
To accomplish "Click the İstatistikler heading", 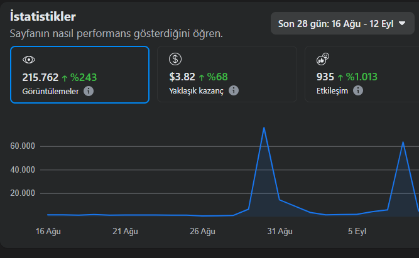I will click(43, 16).
